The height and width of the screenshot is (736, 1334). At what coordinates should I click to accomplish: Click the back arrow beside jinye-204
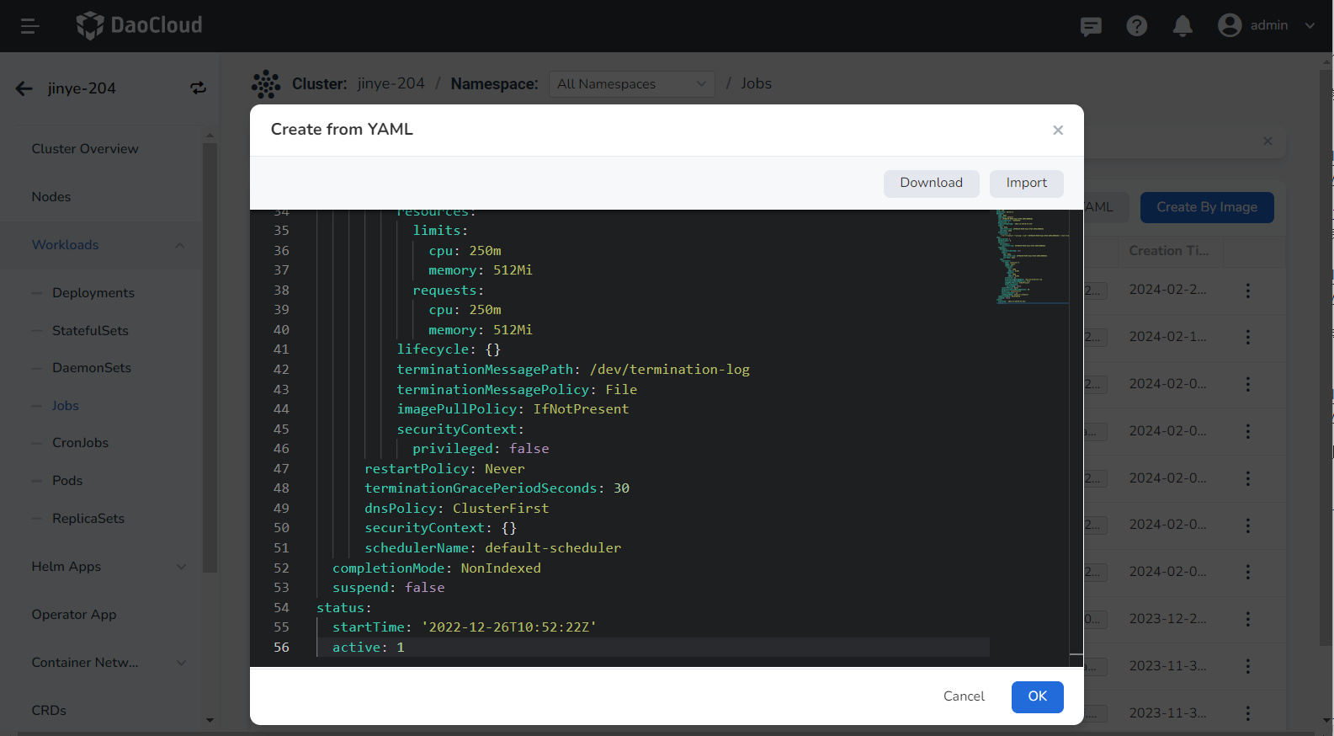pyautogui.click(x=24, y=88)
